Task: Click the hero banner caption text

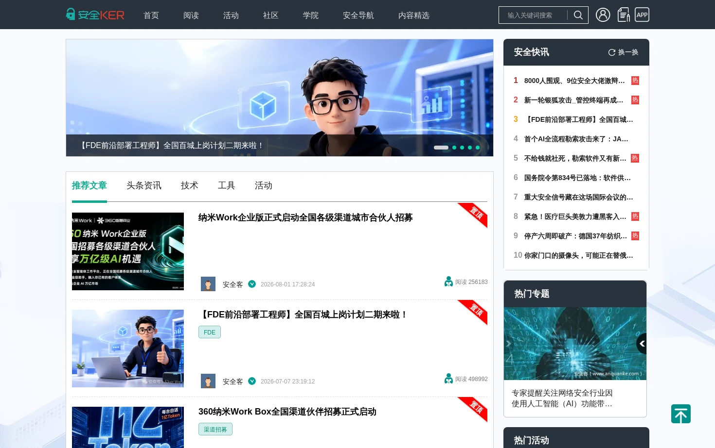Action: click(171, 146)
